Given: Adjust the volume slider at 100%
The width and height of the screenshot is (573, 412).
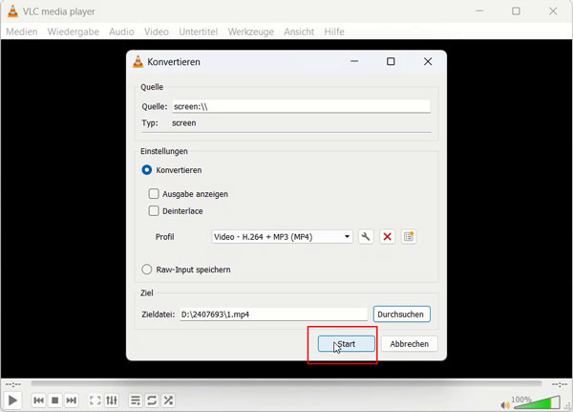Looking at the screenshot, I should [536, 402].
